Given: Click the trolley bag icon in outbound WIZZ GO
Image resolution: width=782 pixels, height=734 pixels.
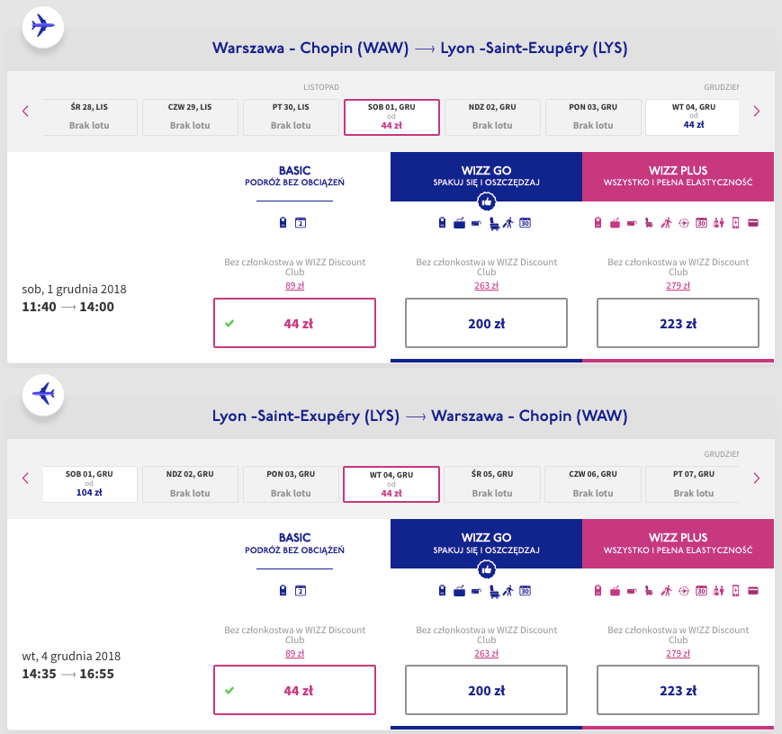Looking at the screenshot, I should point(459,223).
